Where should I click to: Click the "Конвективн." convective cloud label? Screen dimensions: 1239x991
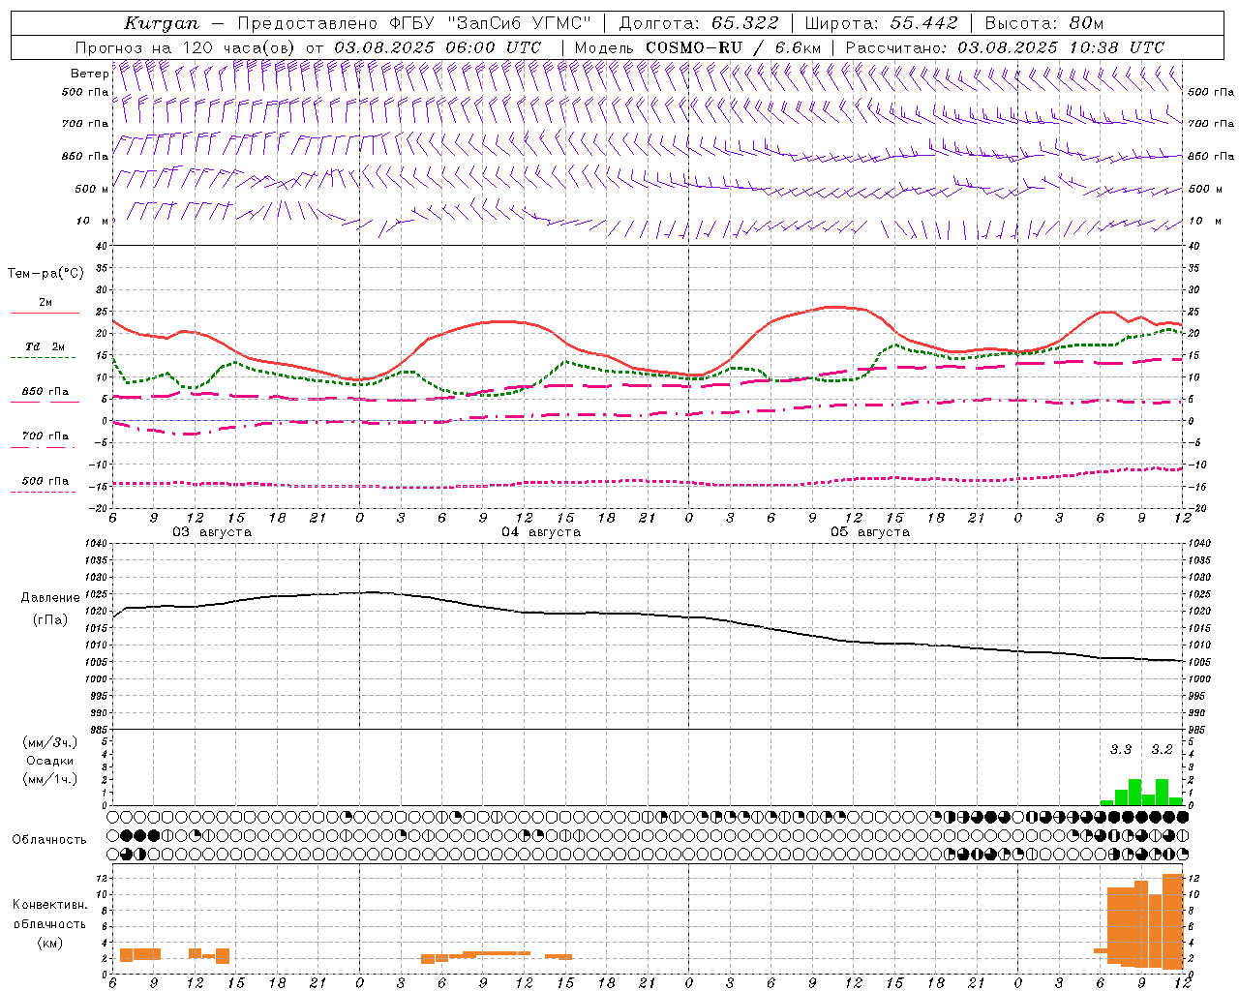[x=49, y=905]
